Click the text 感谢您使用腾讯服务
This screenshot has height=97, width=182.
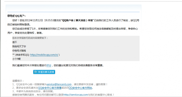23,95
